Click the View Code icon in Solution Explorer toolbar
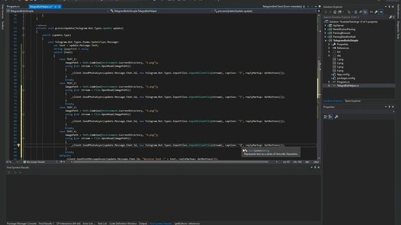The width and height of the screenshot is (401, 225). pos(372,12)
